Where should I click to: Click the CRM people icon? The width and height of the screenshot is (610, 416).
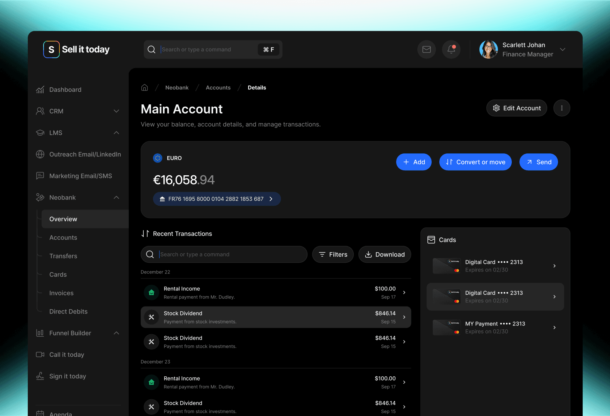[40, 111]
